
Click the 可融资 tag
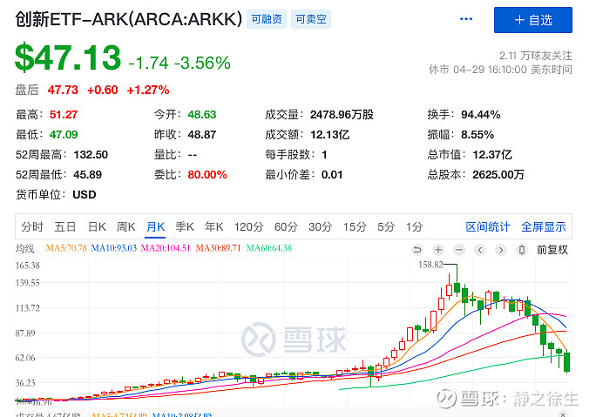pos(267,19)
